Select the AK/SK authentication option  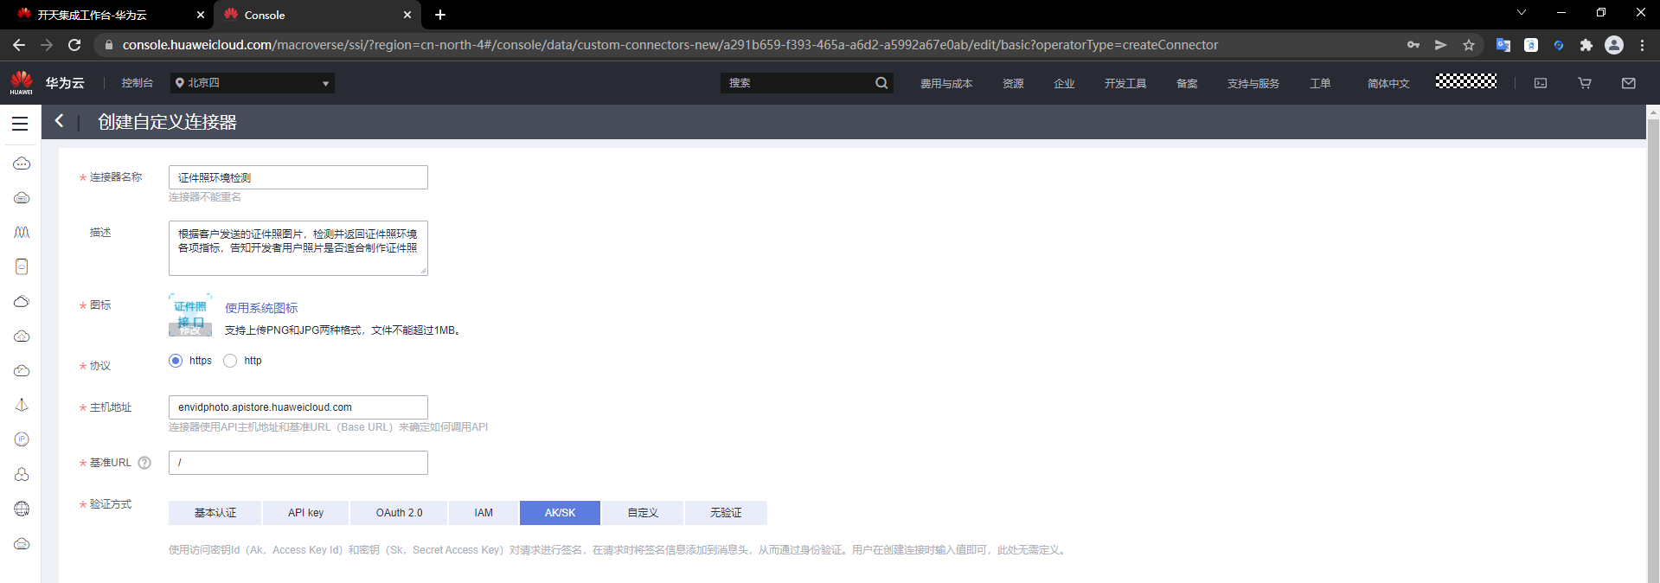pos(560,513)
